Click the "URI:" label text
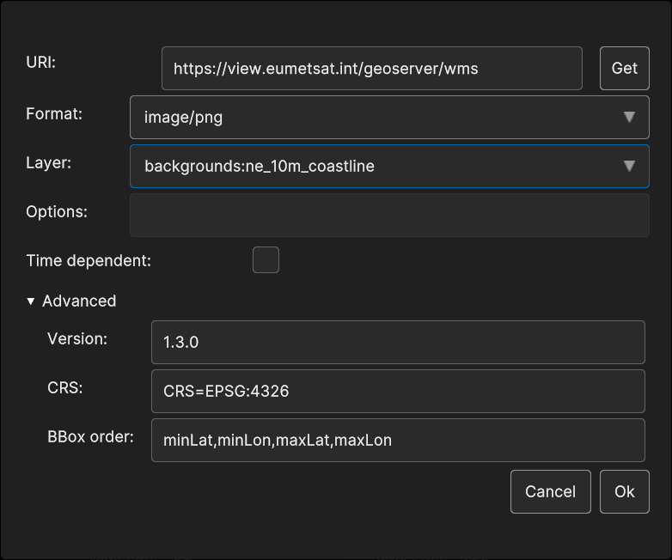 [40, 62]
